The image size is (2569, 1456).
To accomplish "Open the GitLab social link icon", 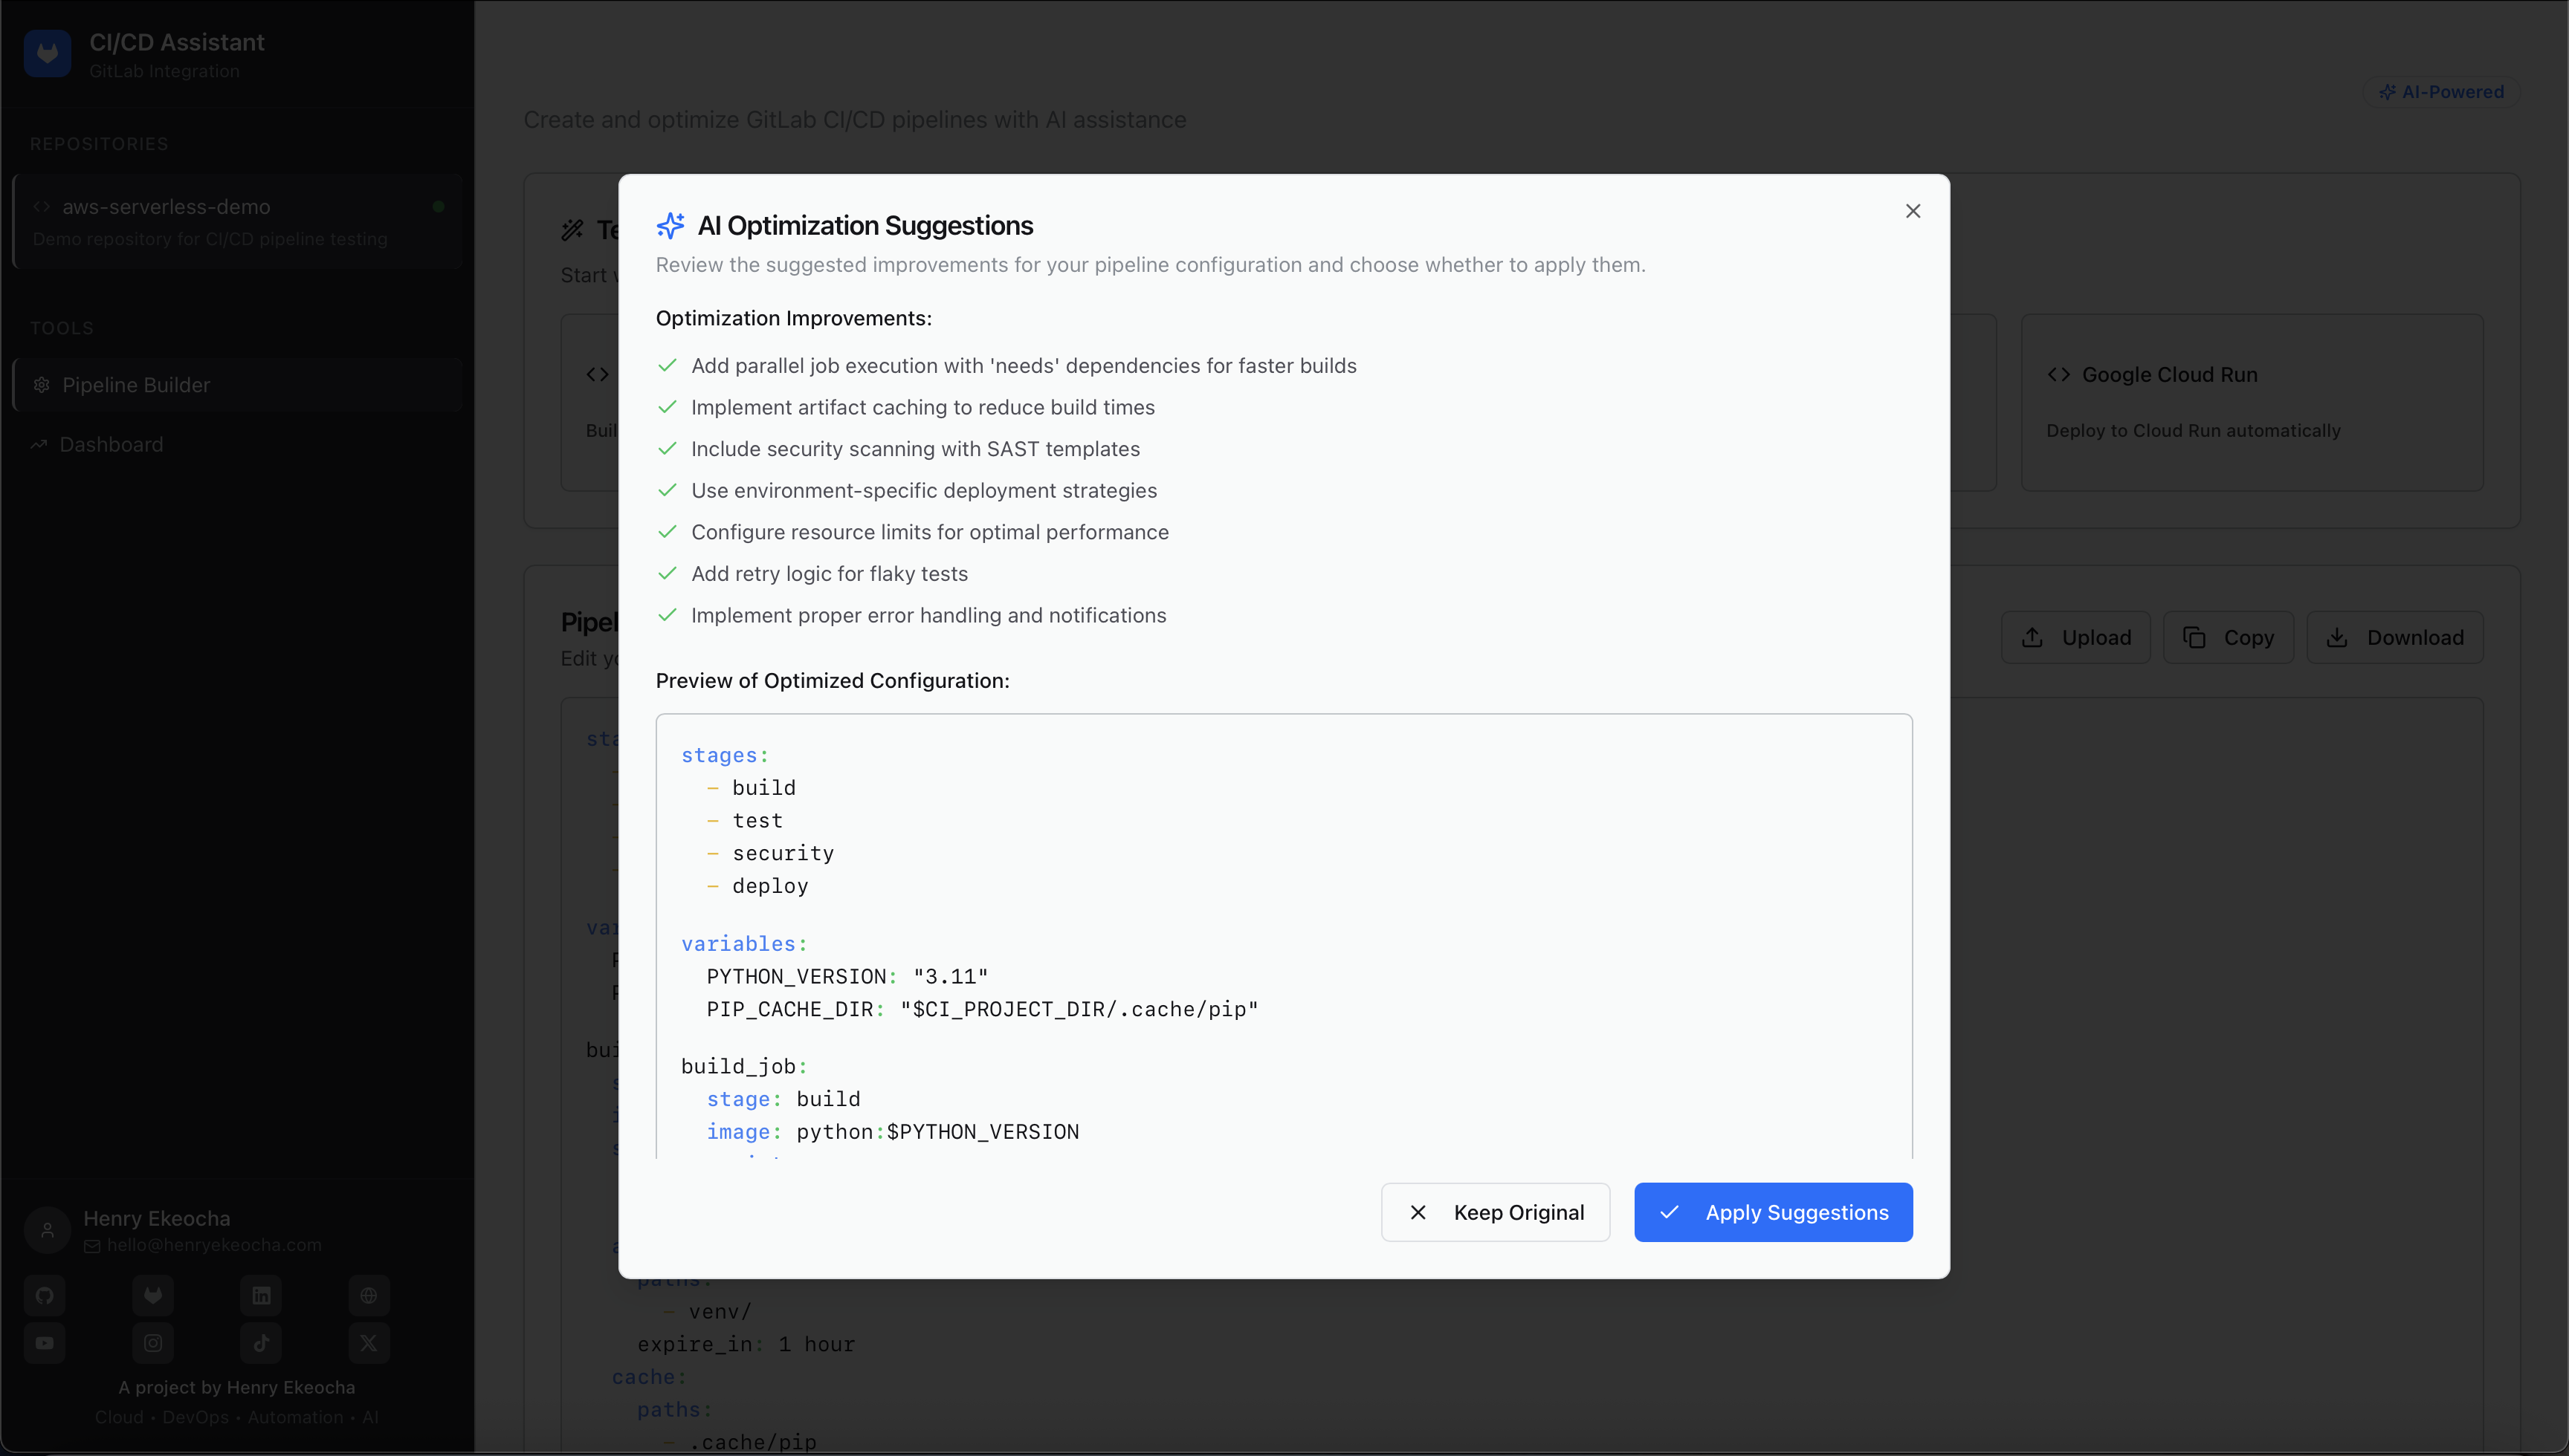I will tap(153, 1296).
